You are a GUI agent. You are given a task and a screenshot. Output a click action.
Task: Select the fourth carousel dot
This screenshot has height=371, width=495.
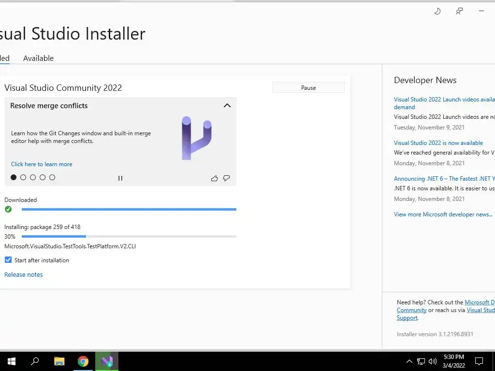tap(43, 177)
